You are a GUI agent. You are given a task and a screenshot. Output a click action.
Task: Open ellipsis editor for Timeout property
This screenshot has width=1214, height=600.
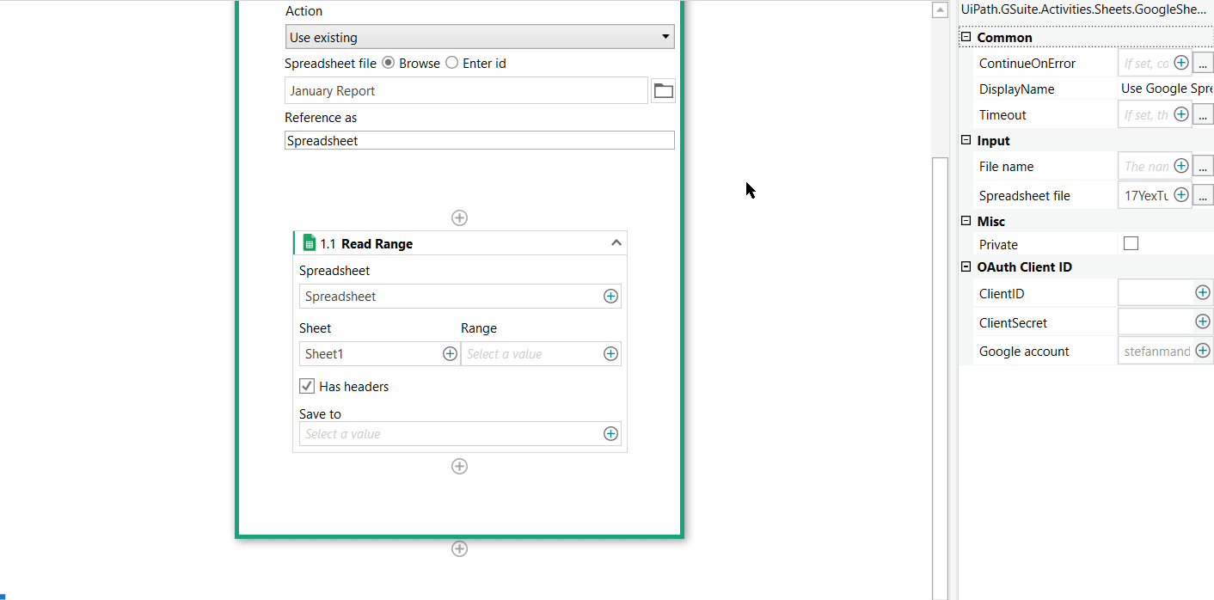[1203, 114]
